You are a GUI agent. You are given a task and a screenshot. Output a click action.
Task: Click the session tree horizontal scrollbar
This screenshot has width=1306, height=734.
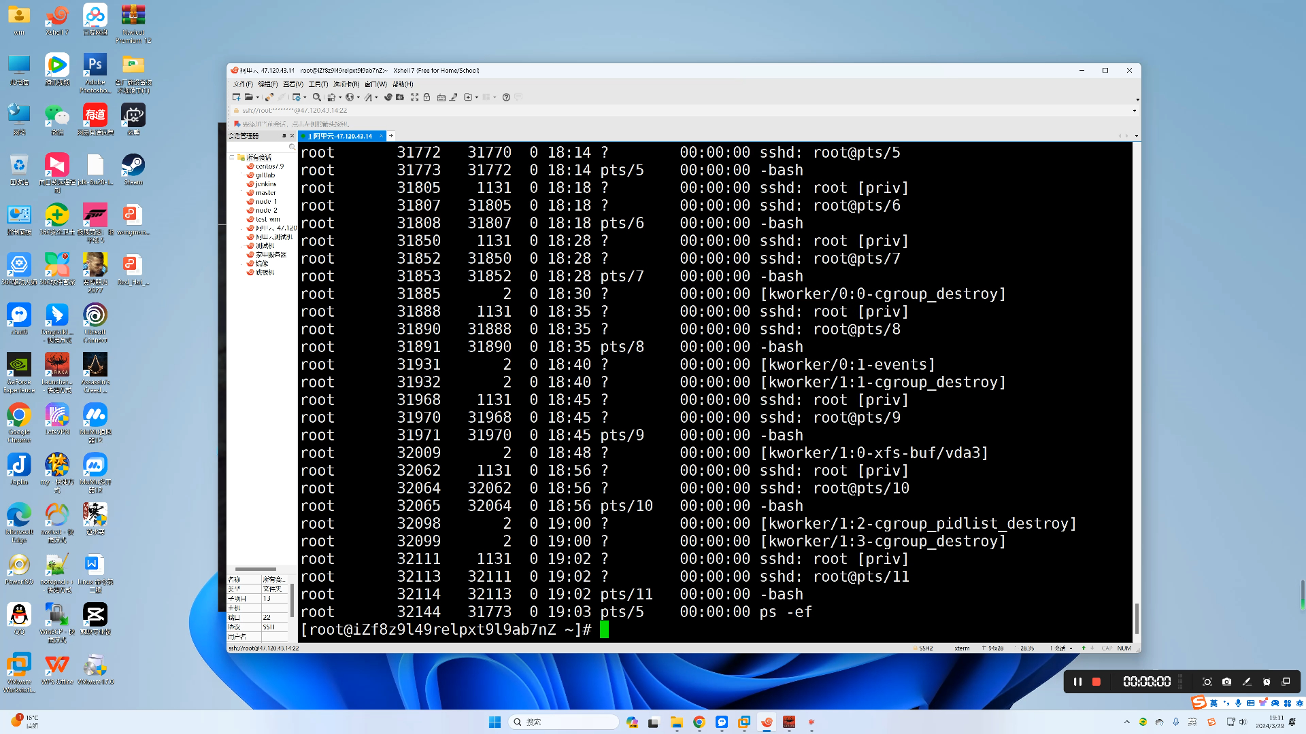click(x=256, y=569)
